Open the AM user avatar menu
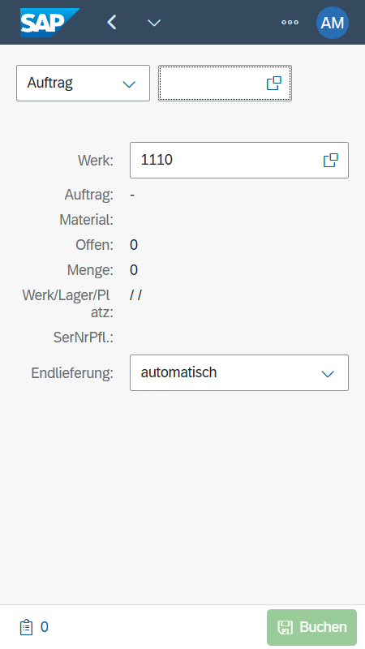Viewport: 365px width, 649px height. (333, 23)
